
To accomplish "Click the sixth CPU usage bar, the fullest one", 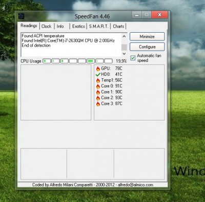I will click(x=91, y=61).
